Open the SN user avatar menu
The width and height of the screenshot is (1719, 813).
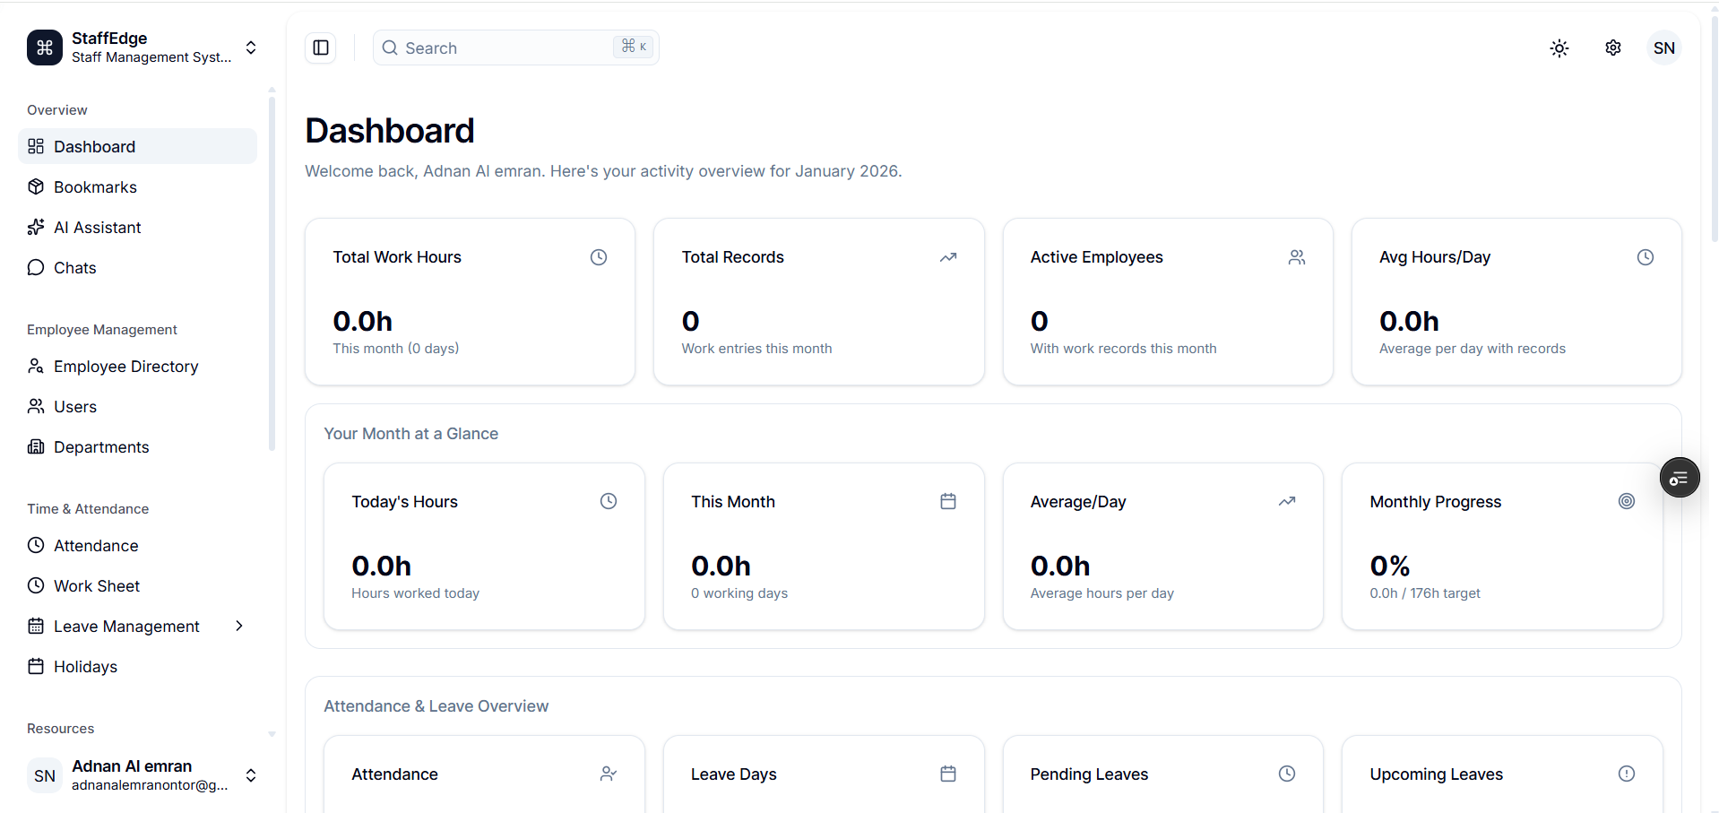tap(1664, 48)
